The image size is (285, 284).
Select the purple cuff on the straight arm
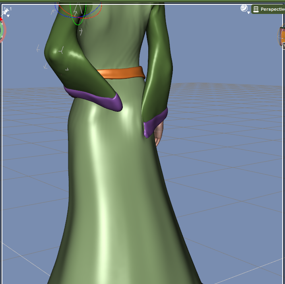click(154, 122)
